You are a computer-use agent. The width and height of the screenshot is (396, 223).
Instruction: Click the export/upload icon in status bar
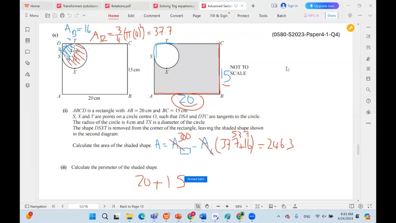pyautogui.click(x=295, y=206)
